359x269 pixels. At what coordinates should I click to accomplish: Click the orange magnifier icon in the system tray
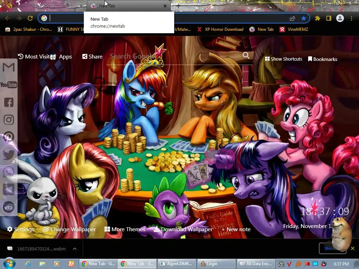tap(298, 264)
